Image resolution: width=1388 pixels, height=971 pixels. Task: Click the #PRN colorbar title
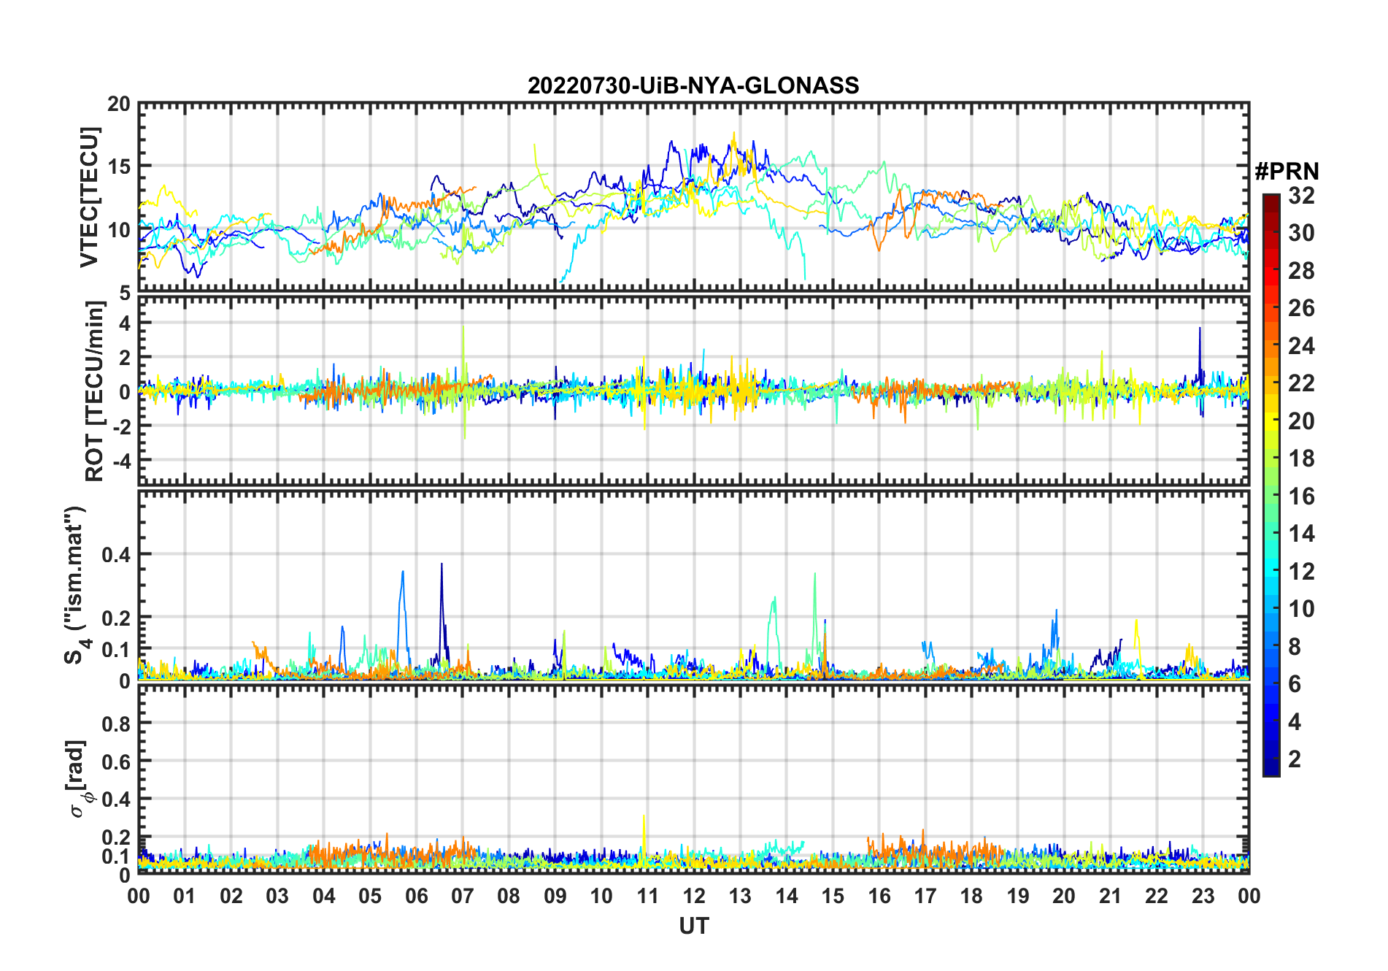(x=1287, y=172)
